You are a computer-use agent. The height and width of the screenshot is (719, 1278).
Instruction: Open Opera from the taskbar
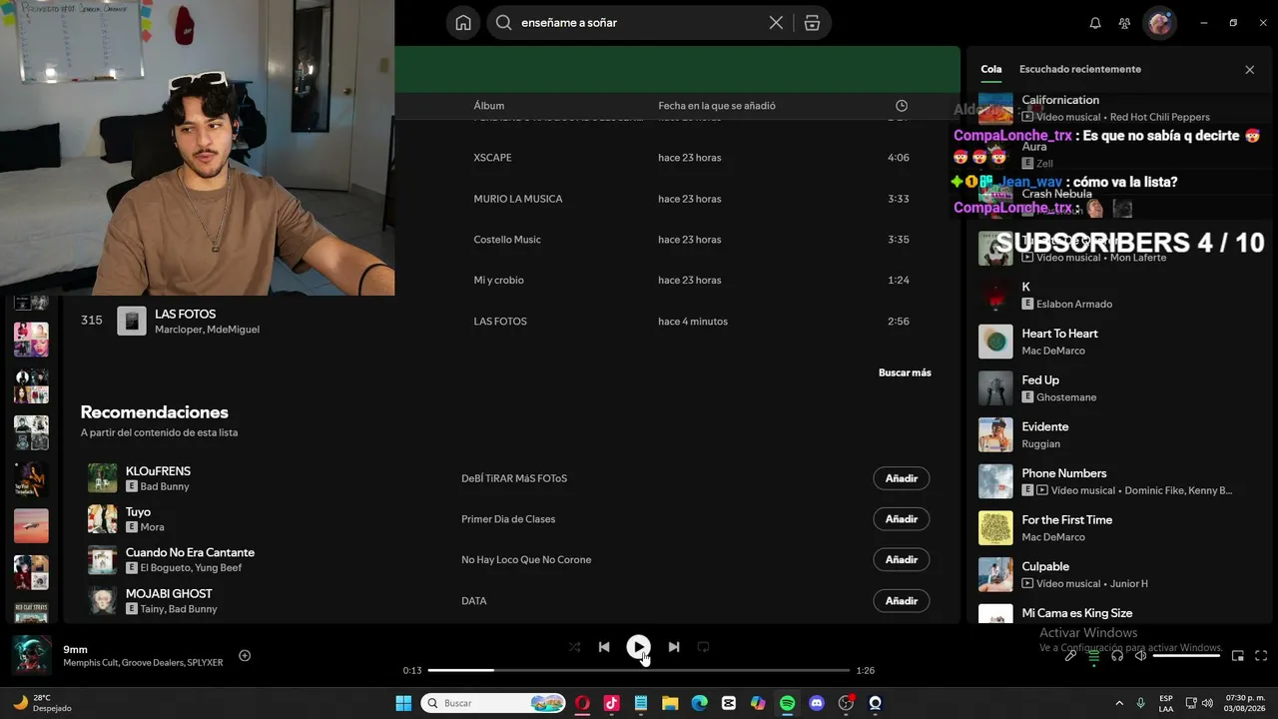pos(582,703)
